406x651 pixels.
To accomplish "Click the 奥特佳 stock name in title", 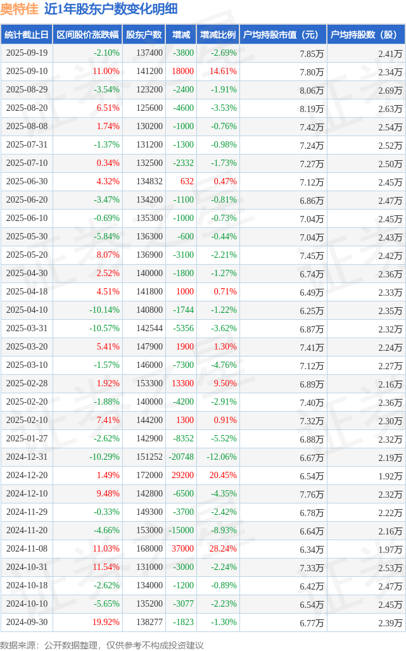I will [20, 9].
